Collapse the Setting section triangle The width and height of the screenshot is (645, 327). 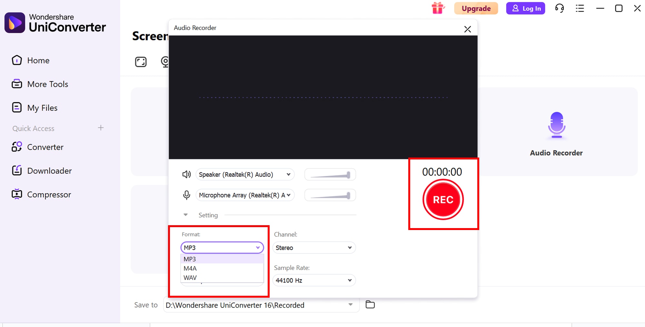click(185, 215)
